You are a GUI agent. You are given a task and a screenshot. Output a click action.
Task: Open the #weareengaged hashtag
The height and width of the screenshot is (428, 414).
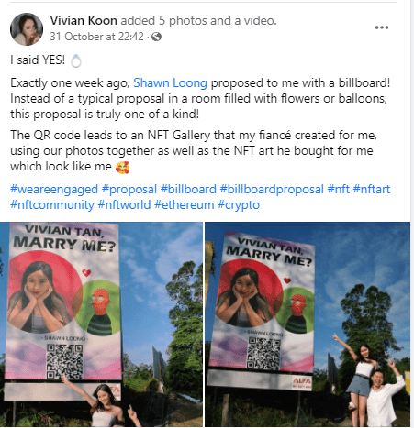click(x=54, y=190)
